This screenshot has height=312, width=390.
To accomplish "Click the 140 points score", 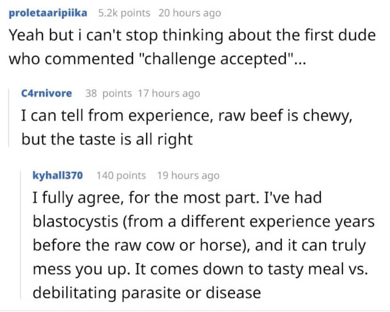I will point(121,175).
